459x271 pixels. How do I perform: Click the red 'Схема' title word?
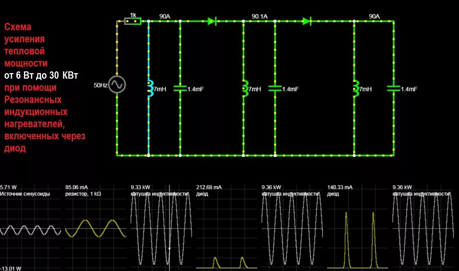tap(18, 27)
